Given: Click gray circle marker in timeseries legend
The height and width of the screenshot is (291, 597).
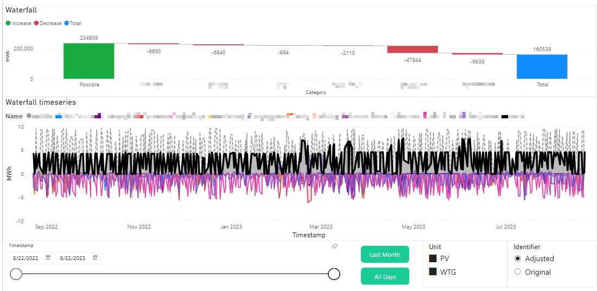Looking at the screenshot, I should point(29,116).
